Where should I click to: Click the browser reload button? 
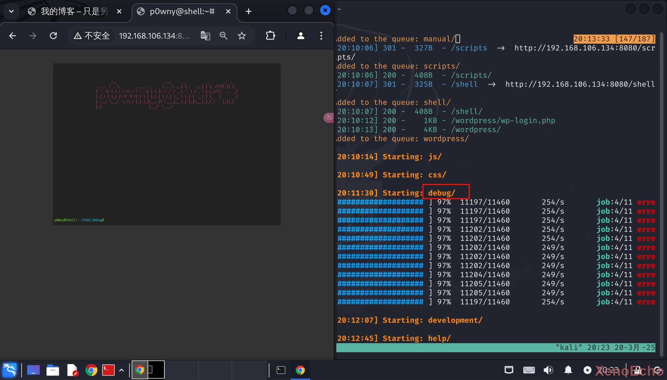[53, 36]
